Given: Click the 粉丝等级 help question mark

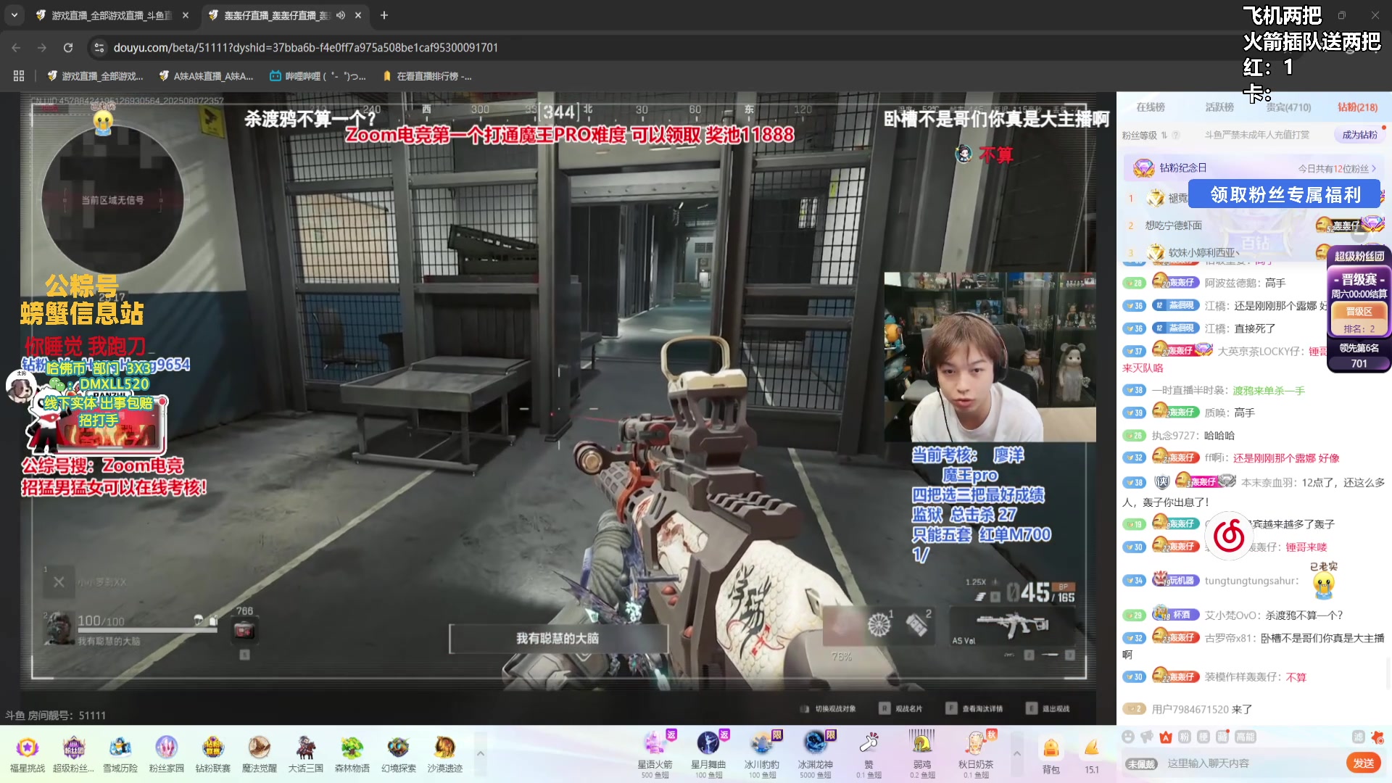Looking at the screenshot, I should pos(1176,135).
